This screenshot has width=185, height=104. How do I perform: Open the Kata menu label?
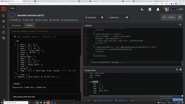pos(12,8)
